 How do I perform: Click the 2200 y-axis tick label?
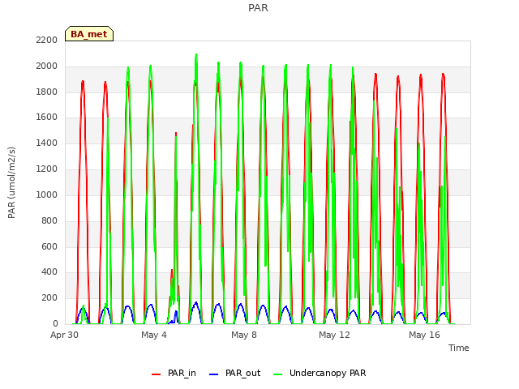click(x=47, y=40)
